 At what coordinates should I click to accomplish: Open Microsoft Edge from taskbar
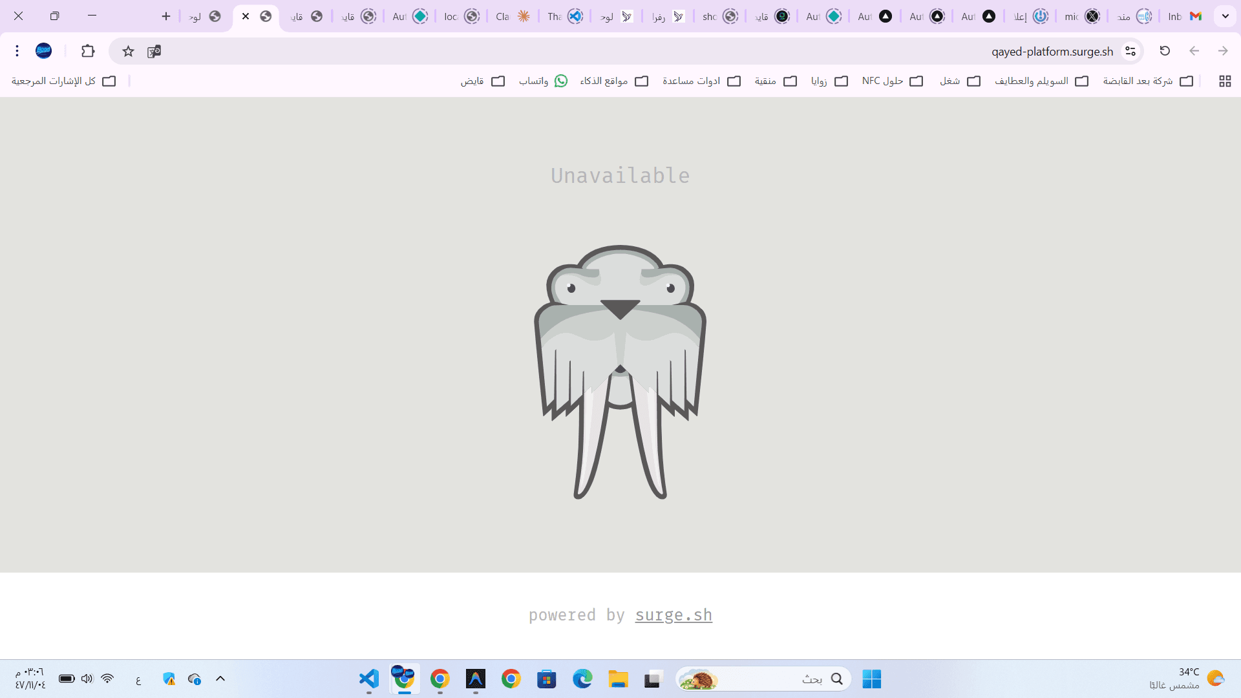[x=582, y=679]
